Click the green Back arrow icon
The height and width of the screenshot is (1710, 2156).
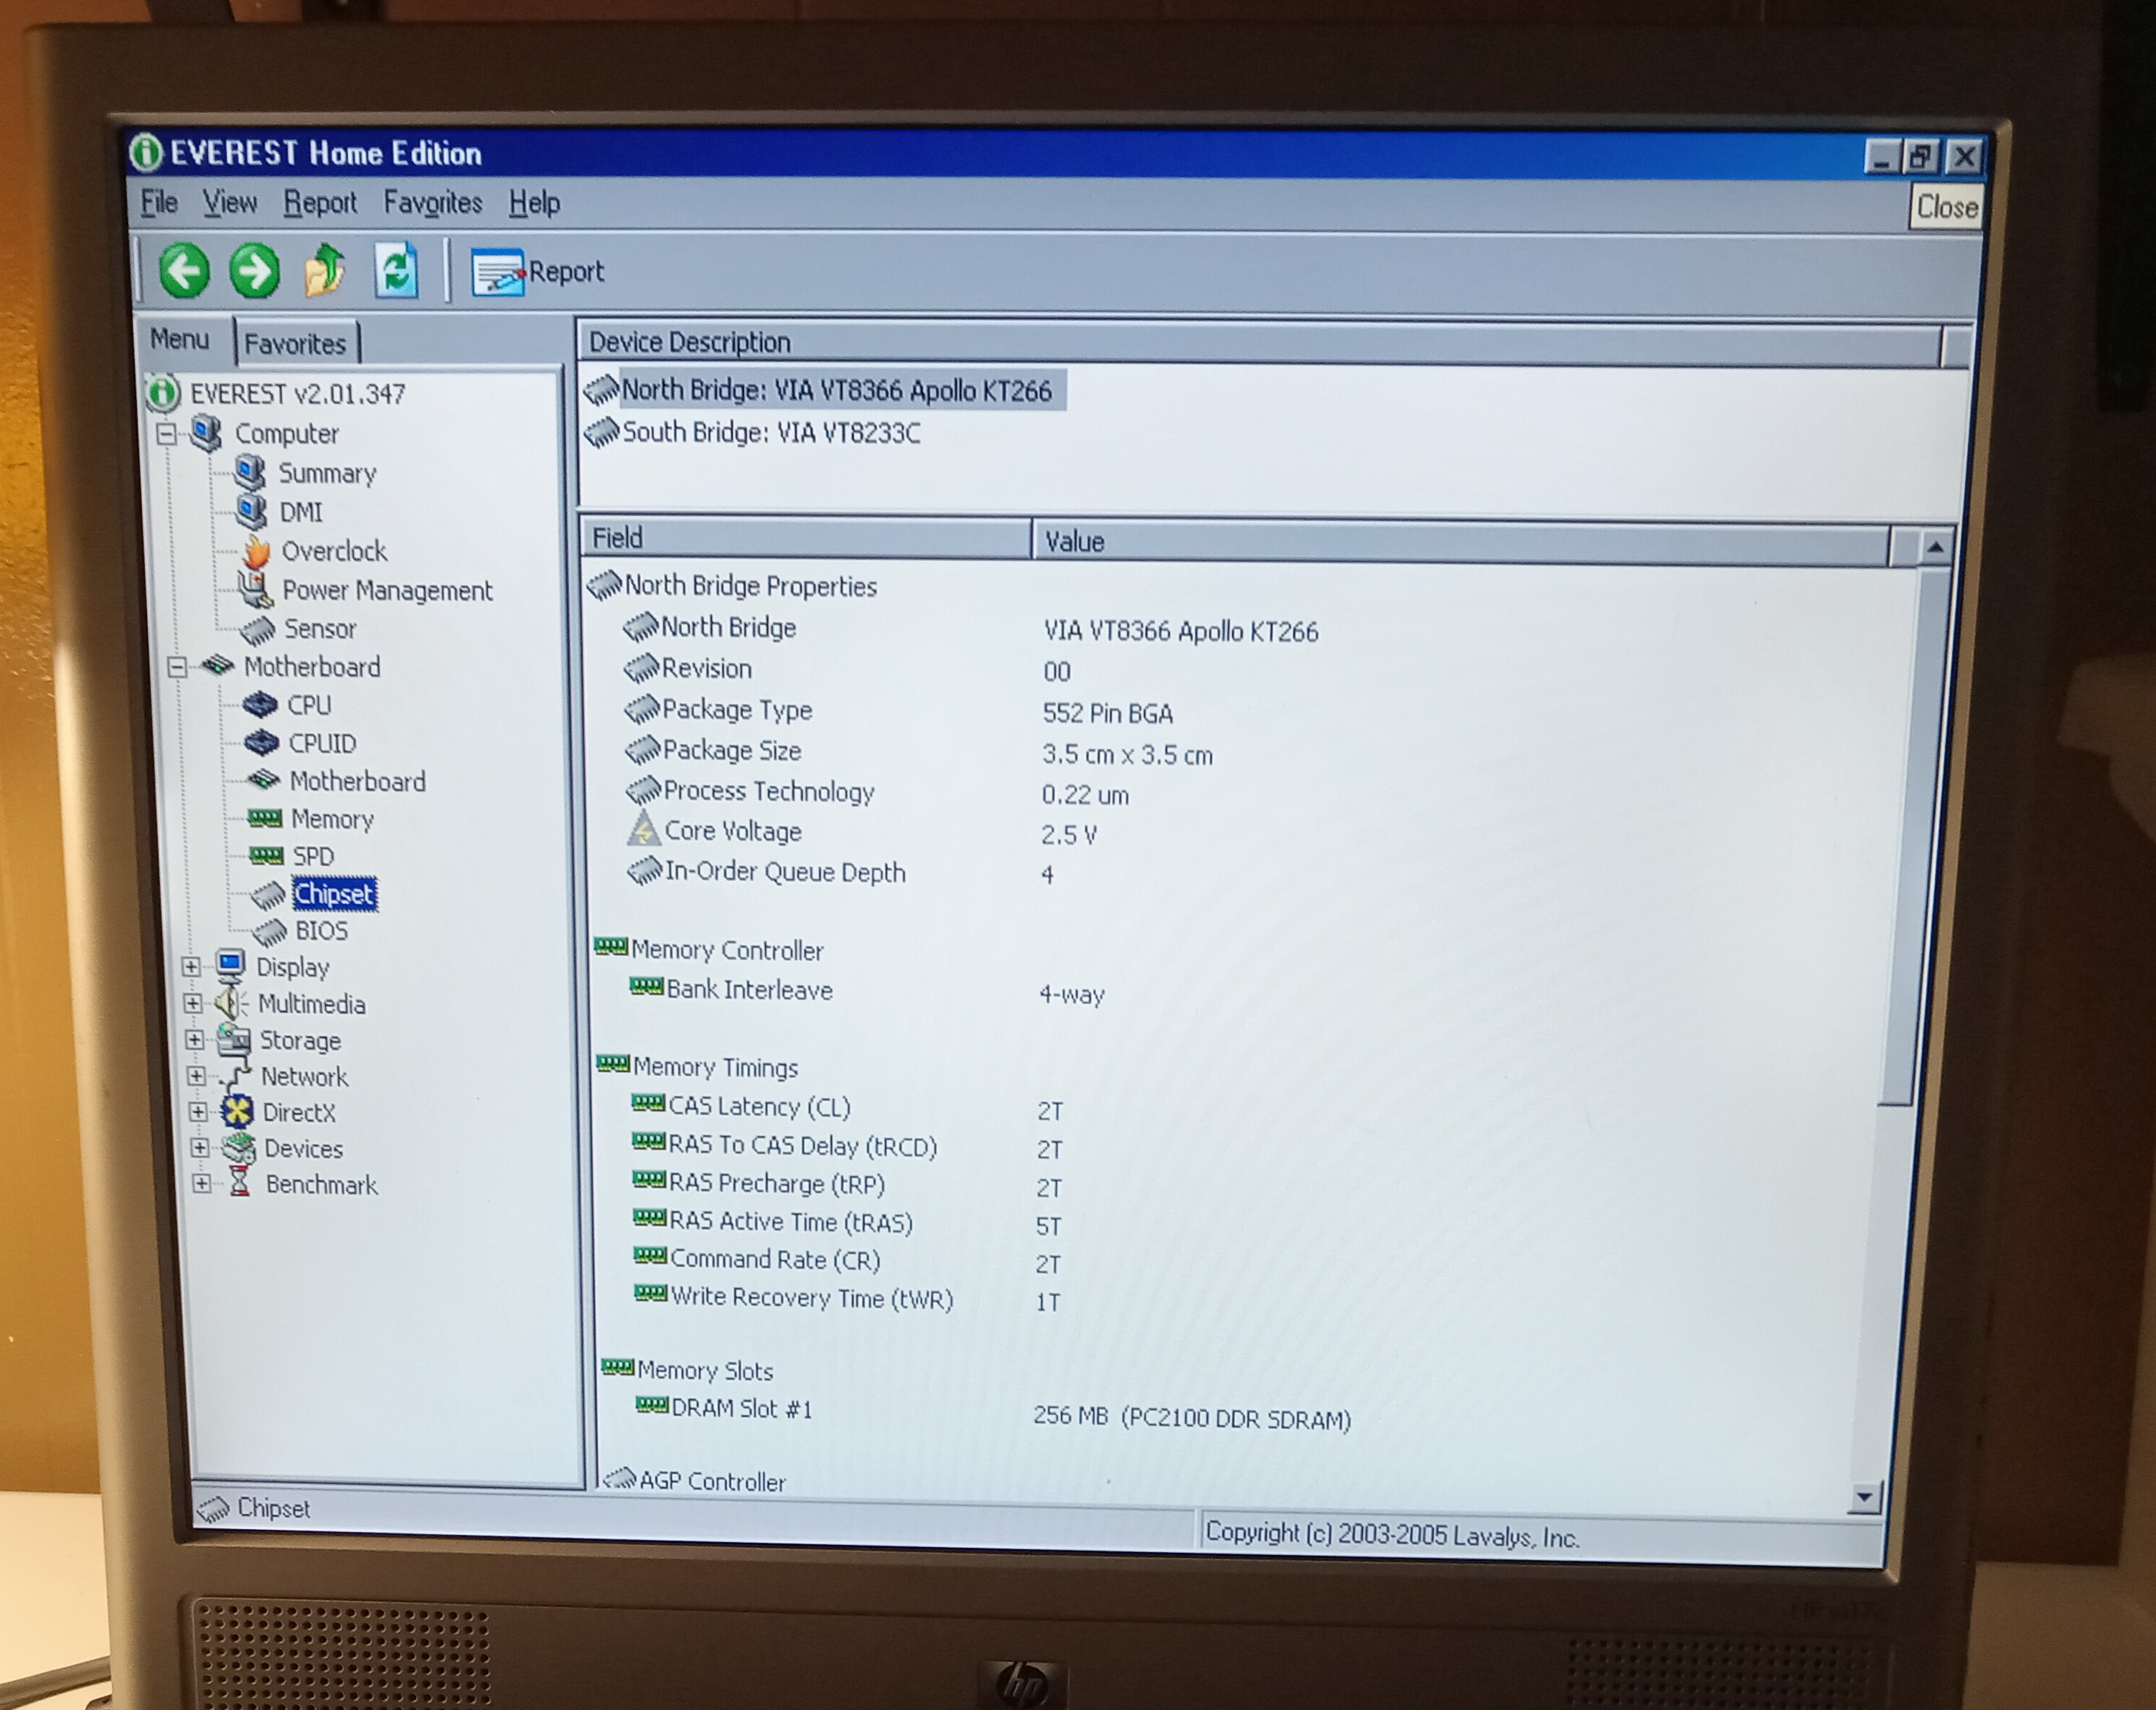coord(184,271)
